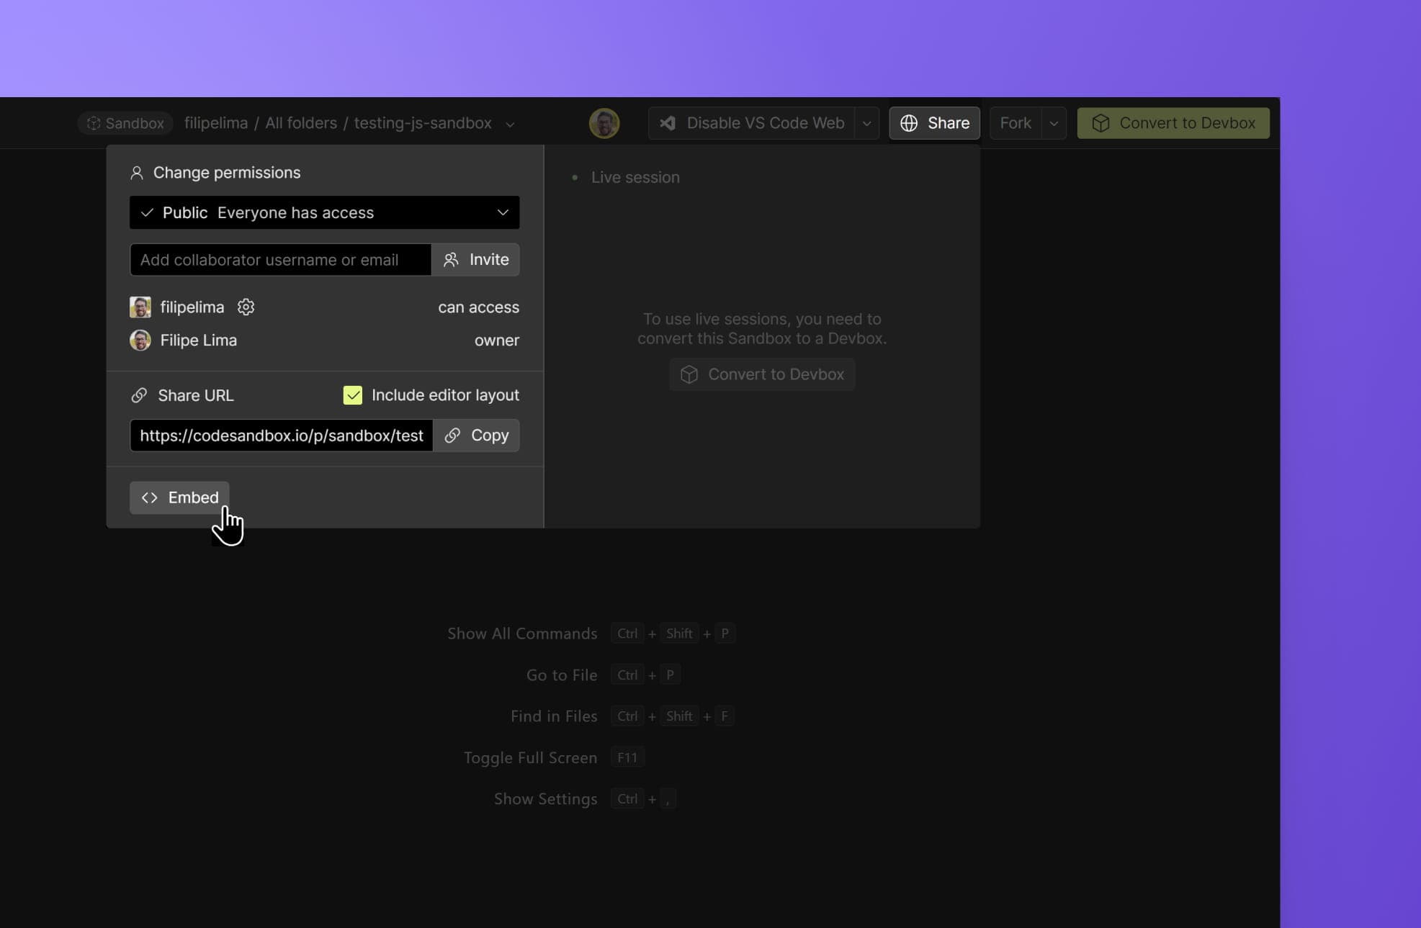Open collaborator settings gear next to filipelima
Screen dimensions: 1421x928
click(x=246, y=307)
